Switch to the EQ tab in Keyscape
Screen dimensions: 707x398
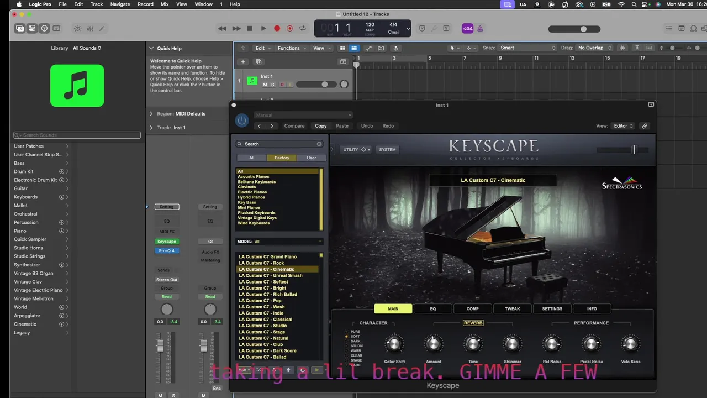433,309
